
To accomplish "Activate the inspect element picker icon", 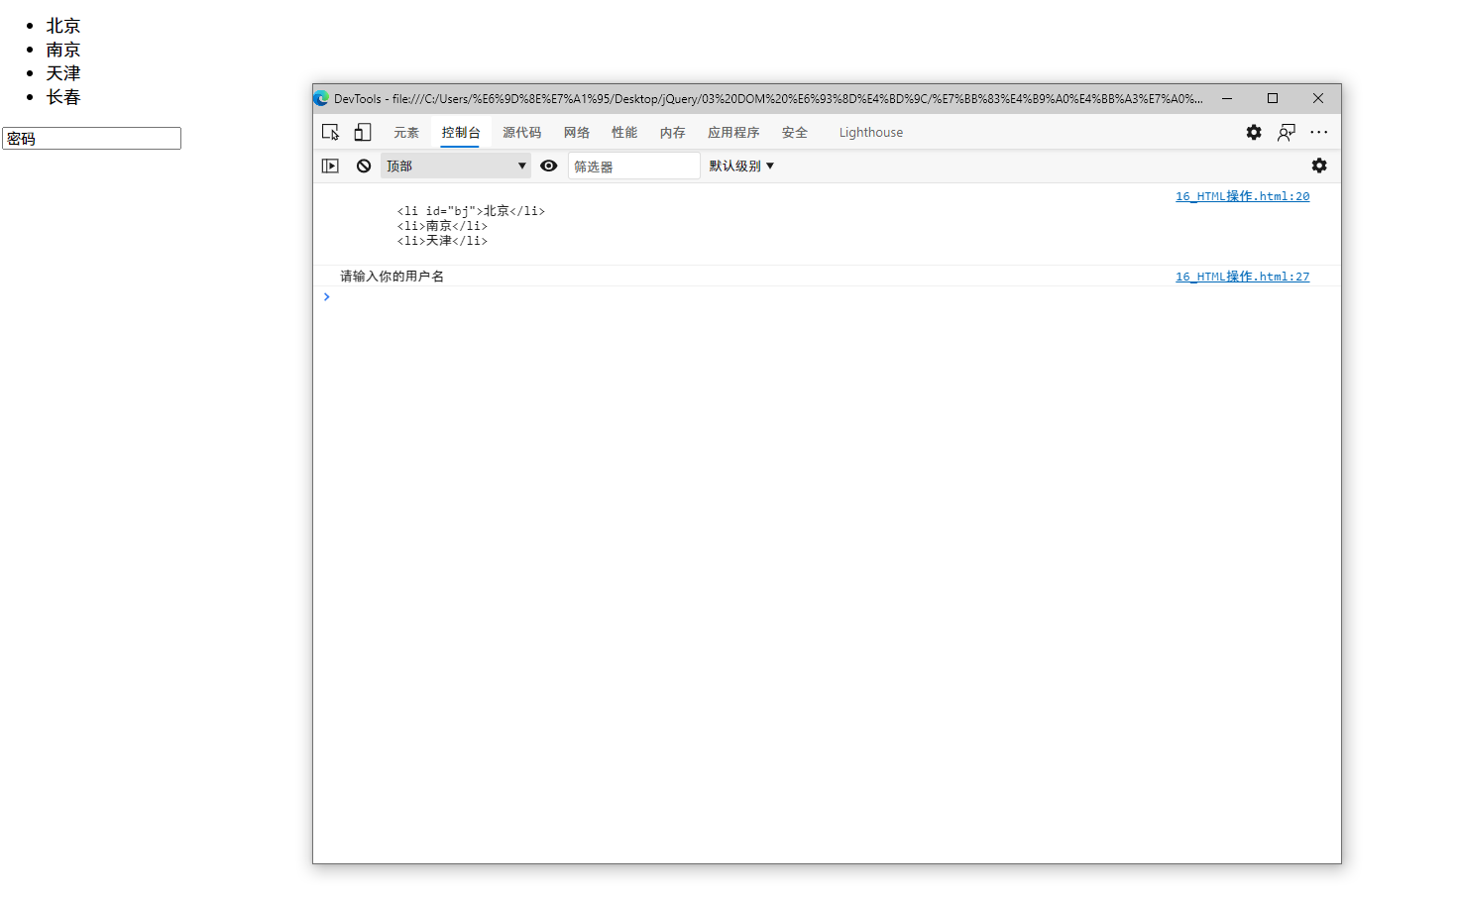I will click(331, 132).
